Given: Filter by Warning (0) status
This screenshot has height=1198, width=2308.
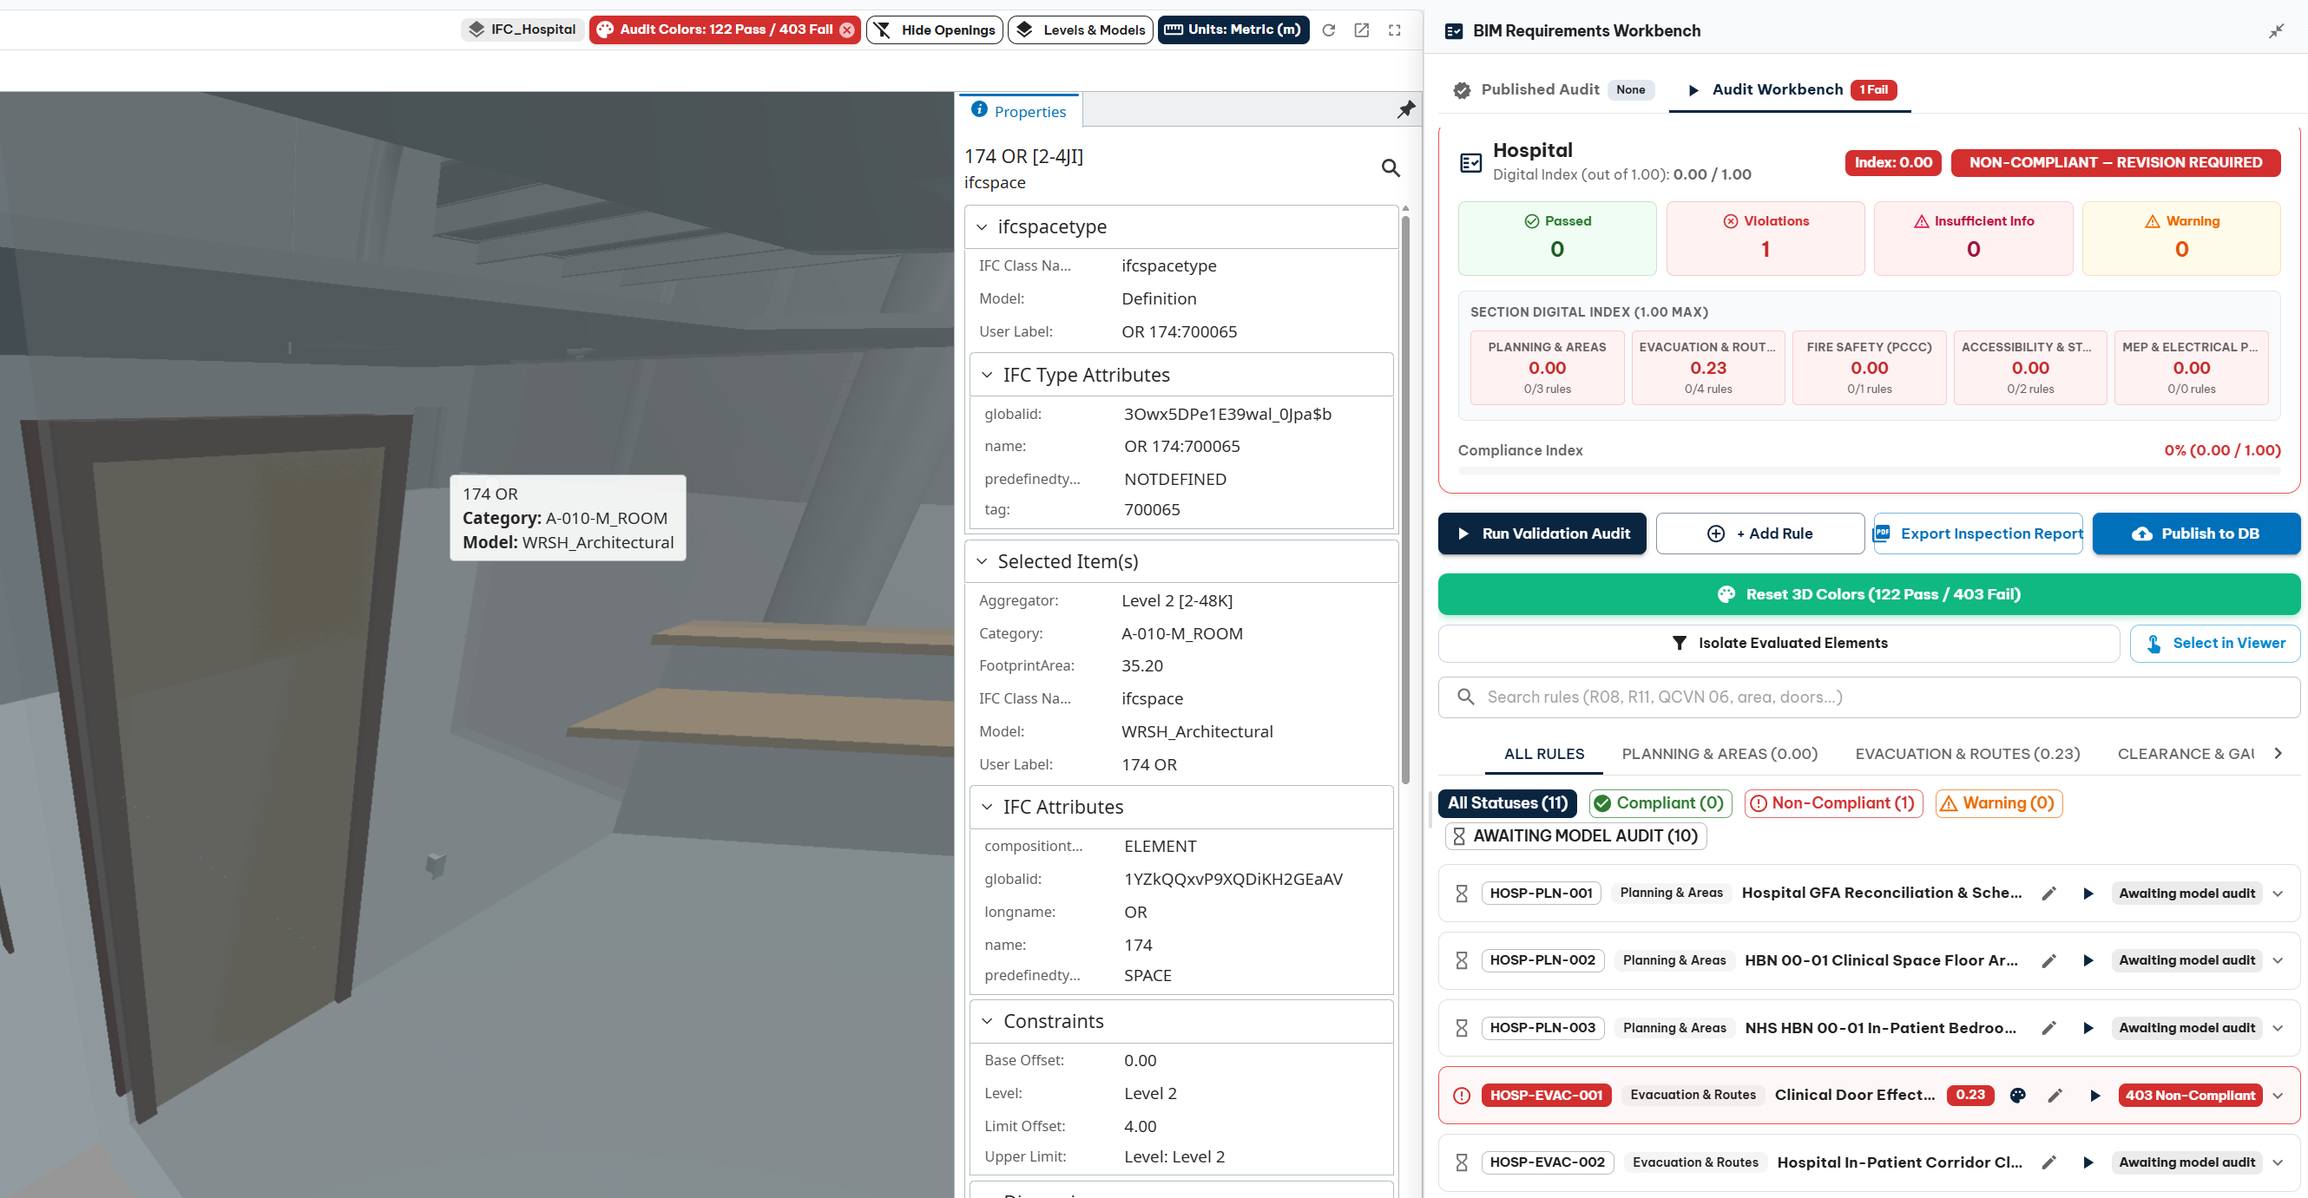Looking at the screenshot, I should click(x=1999, y=803).
